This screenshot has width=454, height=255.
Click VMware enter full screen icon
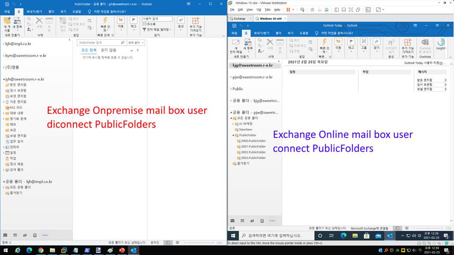(x=378, y=9)
